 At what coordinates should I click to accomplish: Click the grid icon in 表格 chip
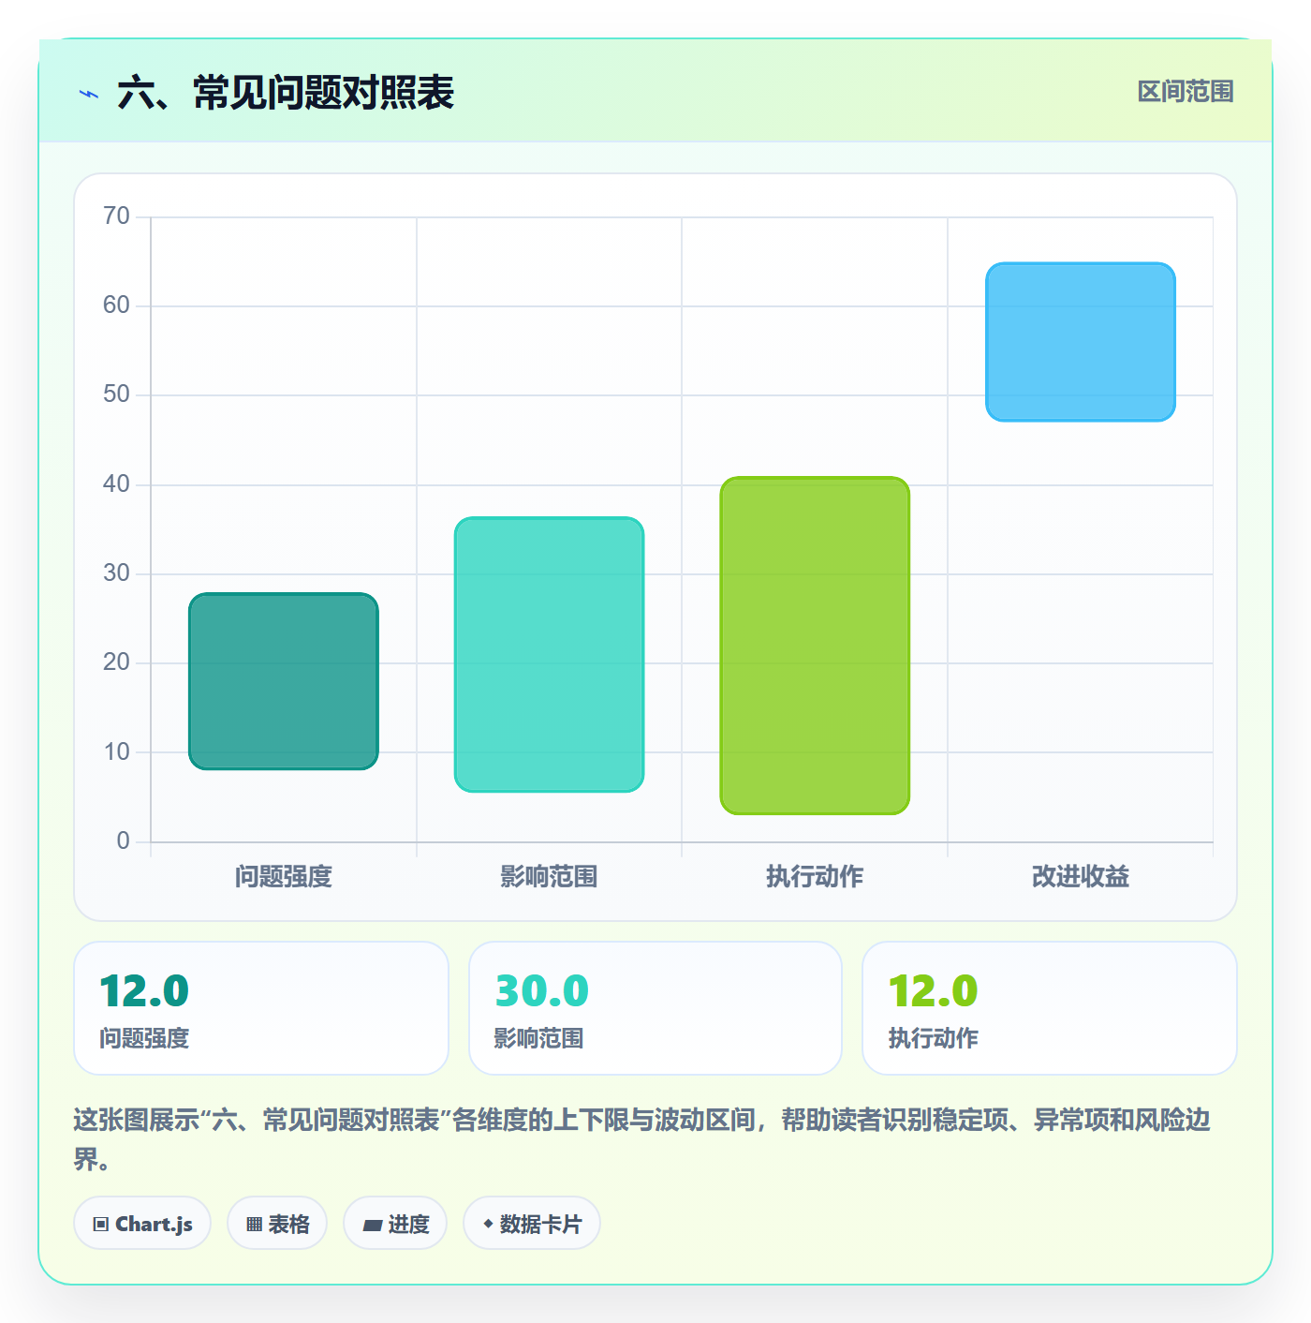pos(254,1225)
